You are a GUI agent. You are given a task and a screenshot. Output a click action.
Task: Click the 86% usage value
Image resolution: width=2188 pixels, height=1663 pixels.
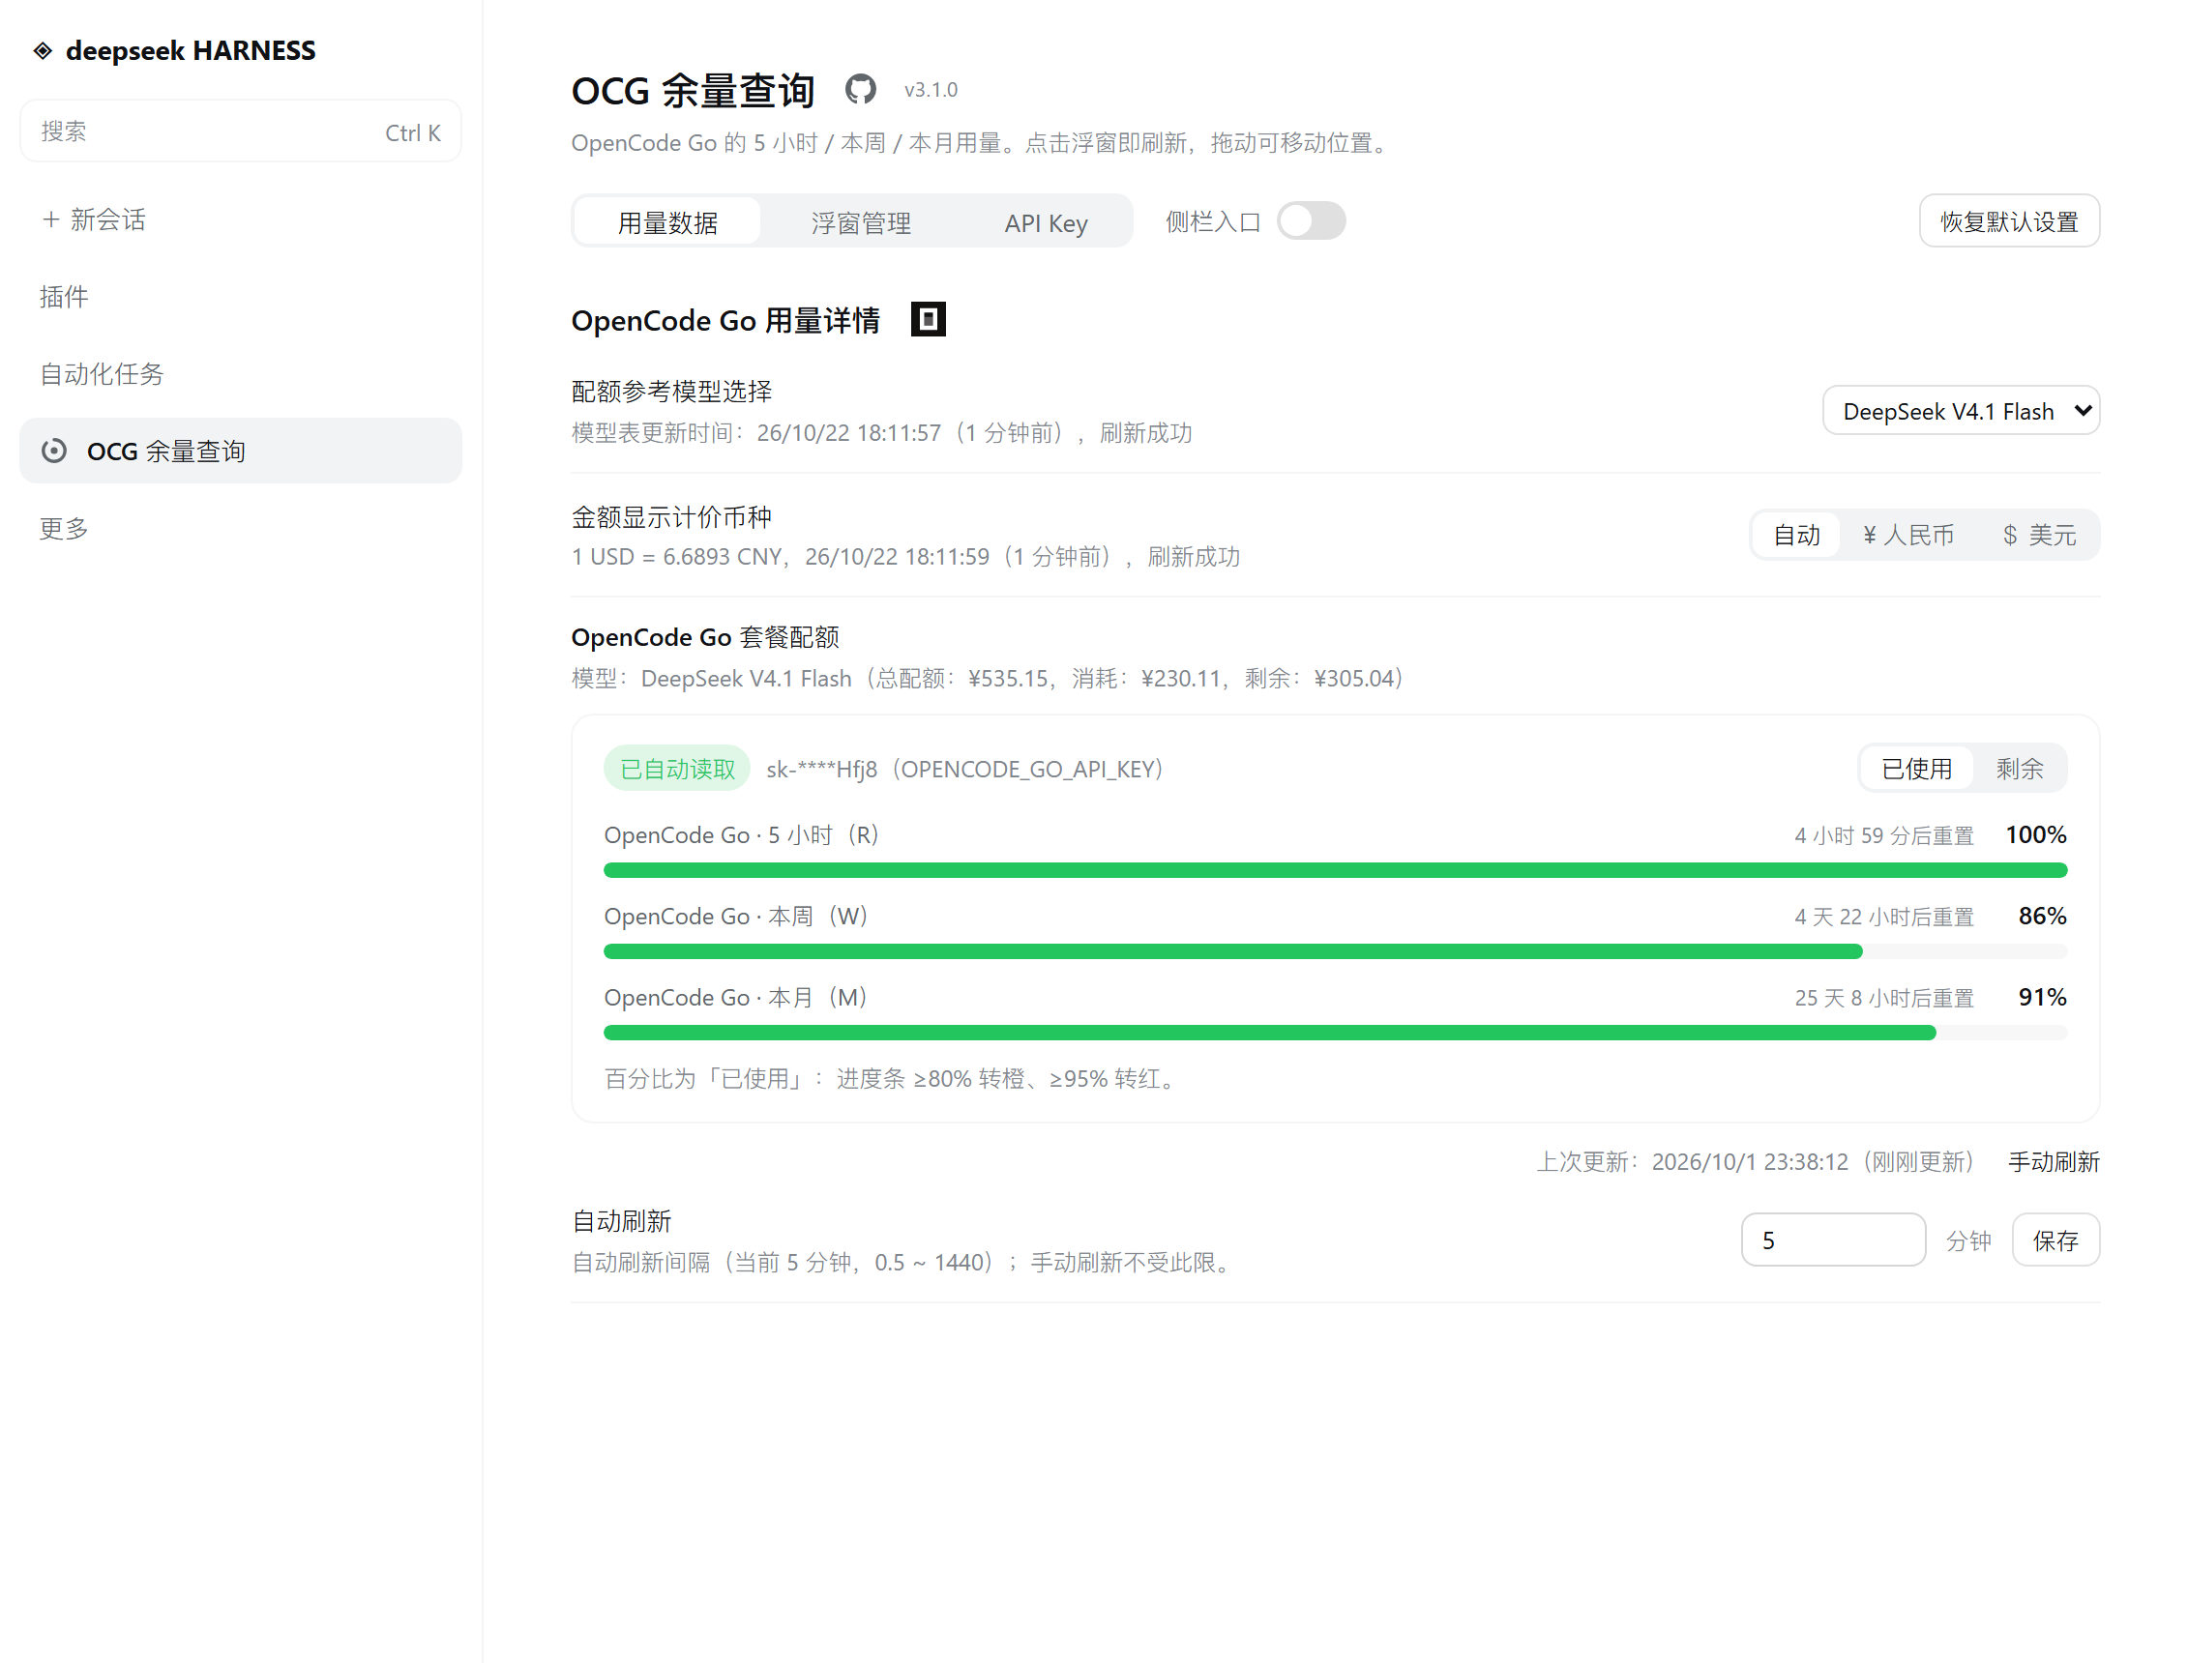tap(2043, 917)
